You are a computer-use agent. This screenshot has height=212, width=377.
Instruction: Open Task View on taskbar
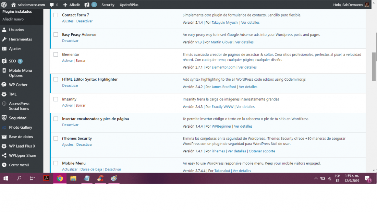pyautogui.click(x=32, y=178)
